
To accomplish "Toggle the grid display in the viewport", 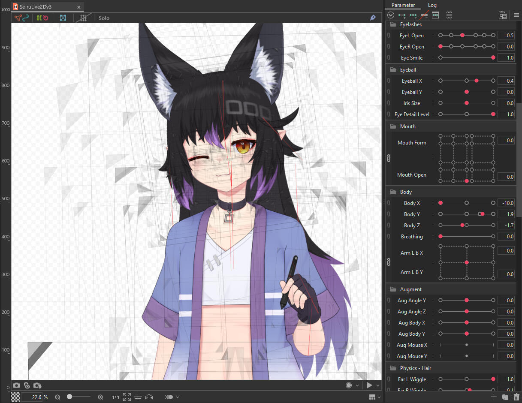I will (83, 18).
